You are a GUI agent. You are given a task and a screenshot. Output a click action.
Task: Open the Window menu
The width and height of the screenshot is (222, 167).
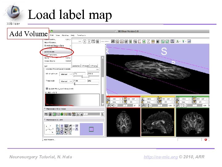pyautogui.click(x=65, y=35)
